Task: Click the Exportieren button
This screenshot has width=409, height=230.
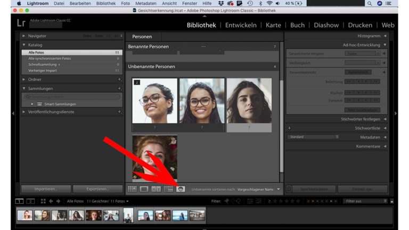Action: pyautogui.click(x=97, y=189)
